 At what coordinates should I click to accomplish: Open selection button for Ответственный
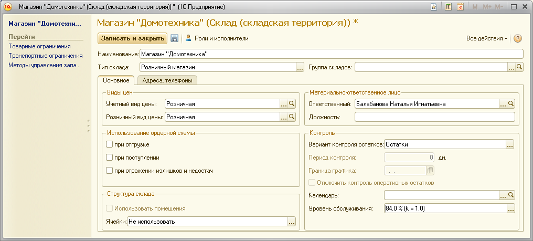[503, 104]
